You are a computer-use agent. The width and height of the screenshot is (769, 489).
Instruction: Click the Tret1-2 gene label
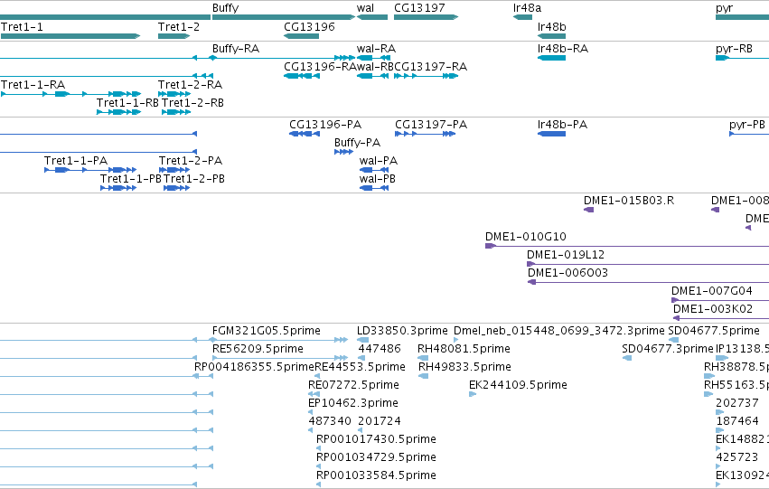pyautogui.click(x=179, y=27)
